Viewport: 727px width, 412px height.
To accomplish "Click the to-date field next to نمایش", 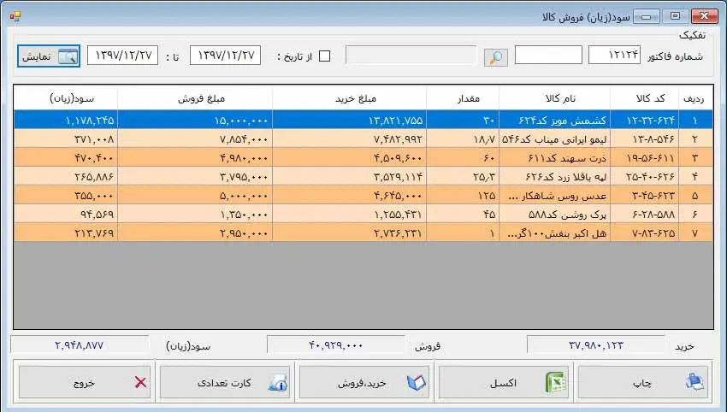I will pos(123,56).
